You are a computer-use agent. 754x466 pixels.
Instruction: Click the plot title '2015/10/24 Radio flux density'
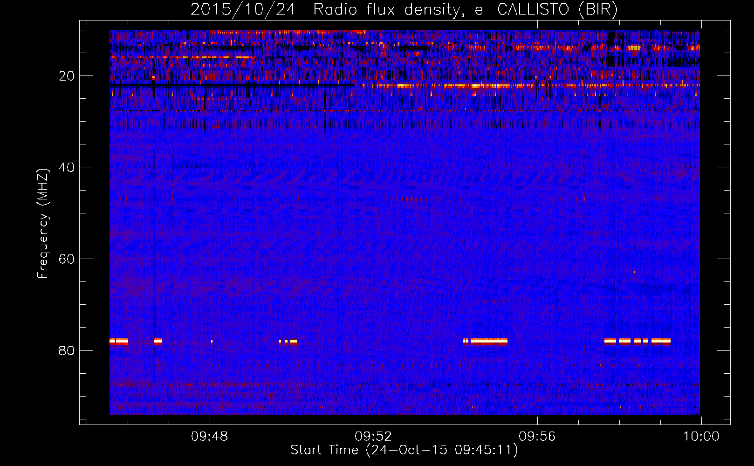click(x=404, y=10)
